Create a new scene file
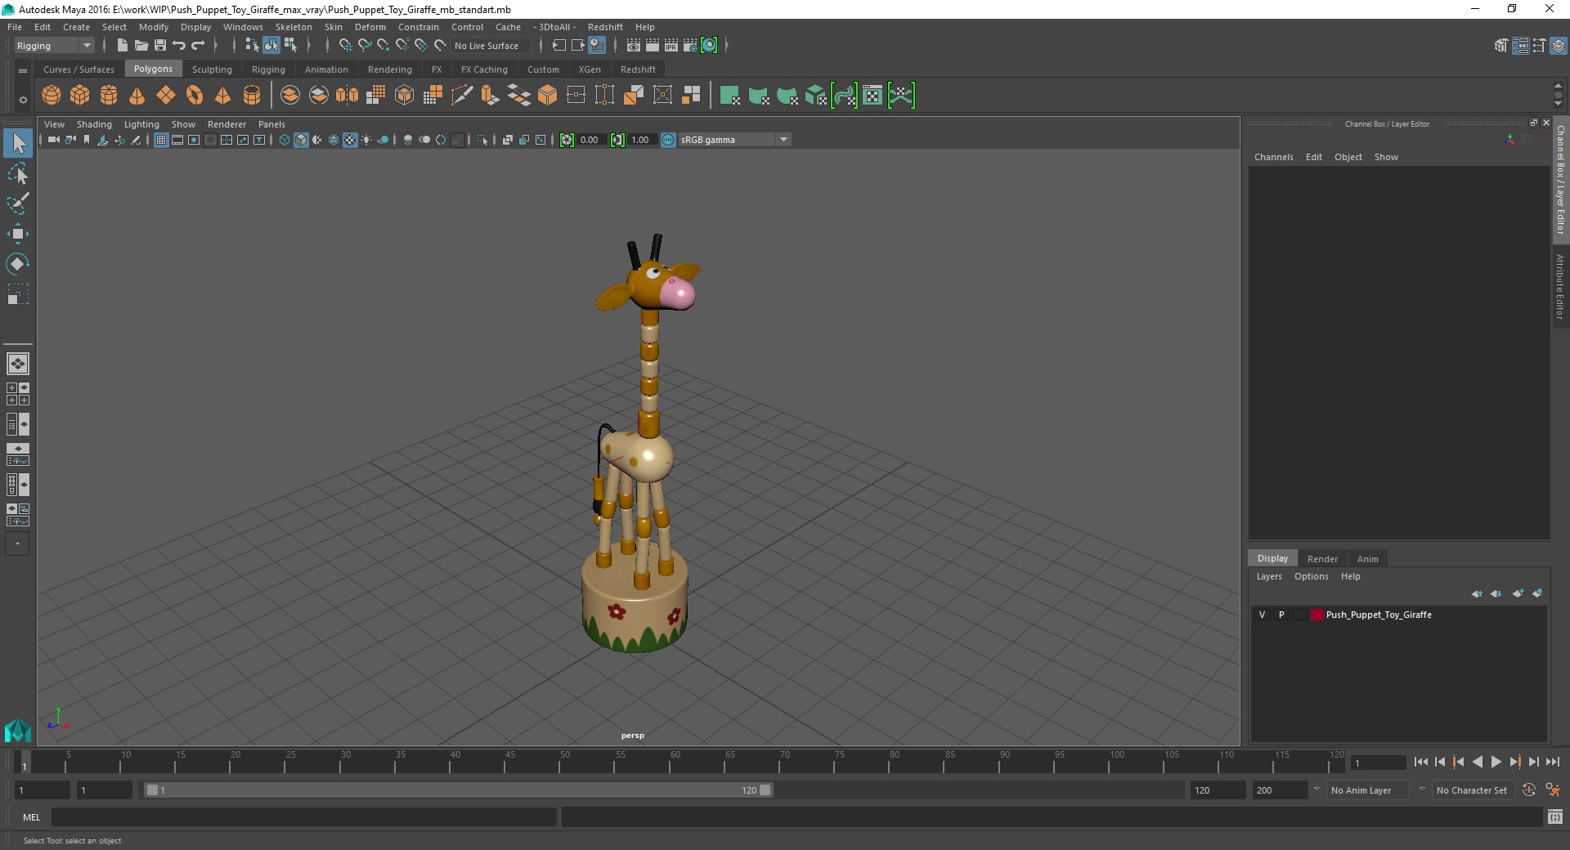1570x850 pixels. (122, 46)
